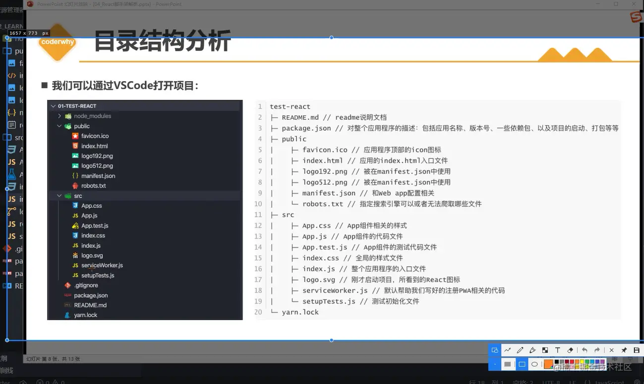Click logo192.png in the slide's file tree image

(x=97, y=156)
